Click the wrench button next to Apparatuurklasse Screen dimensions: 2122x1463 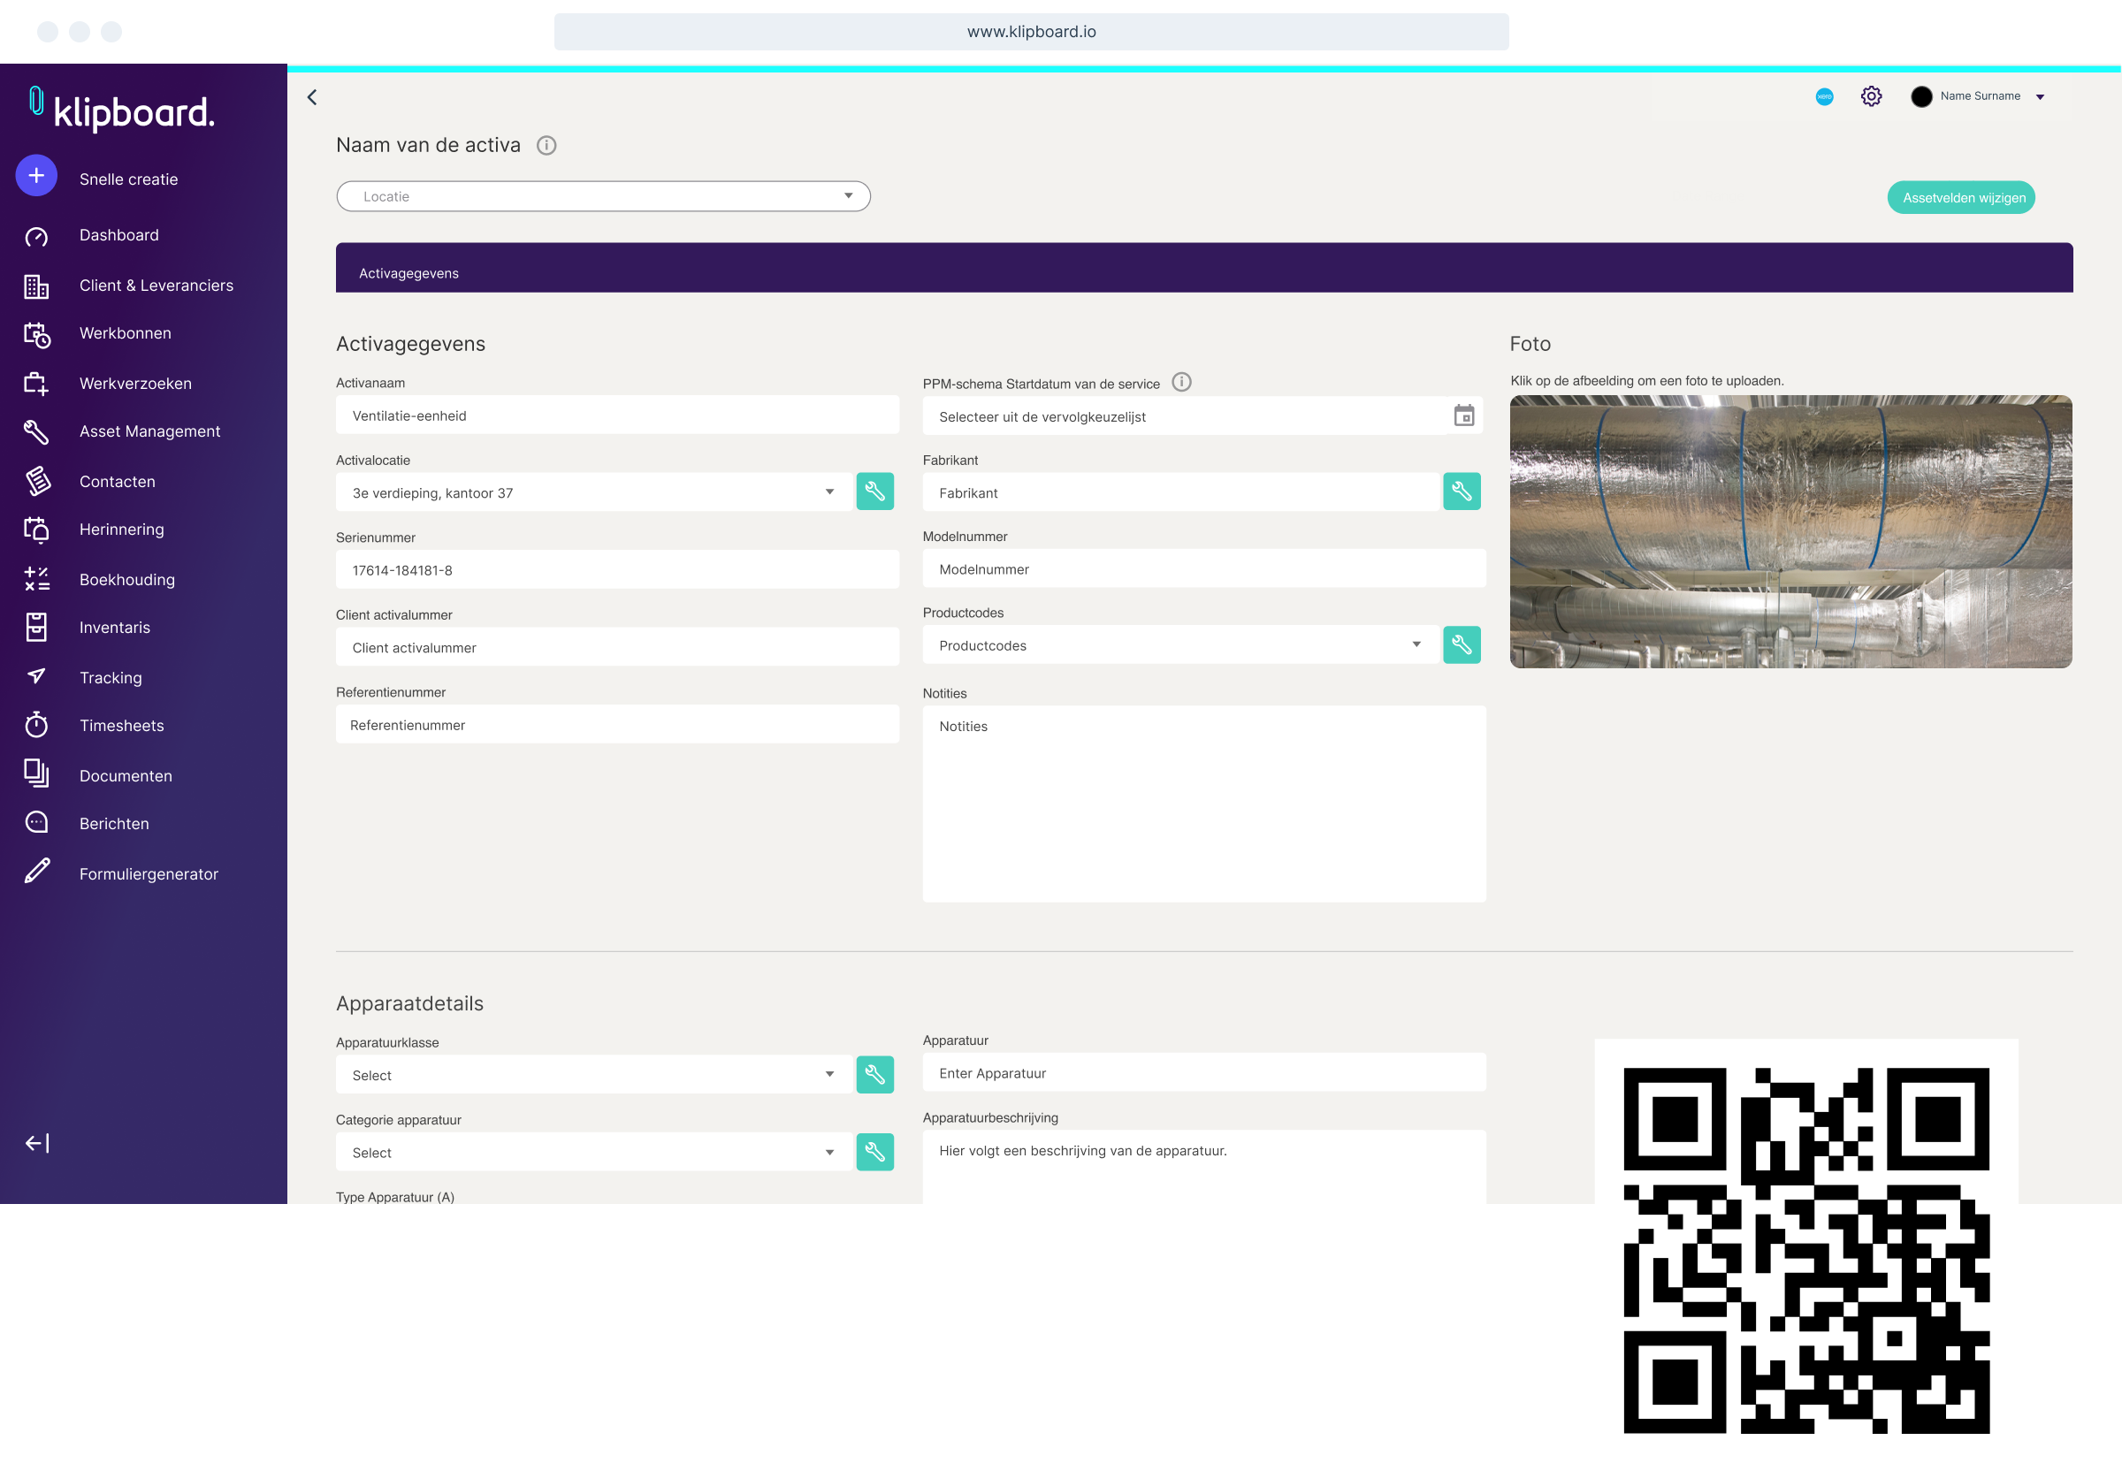click(x=876, y=1075)
